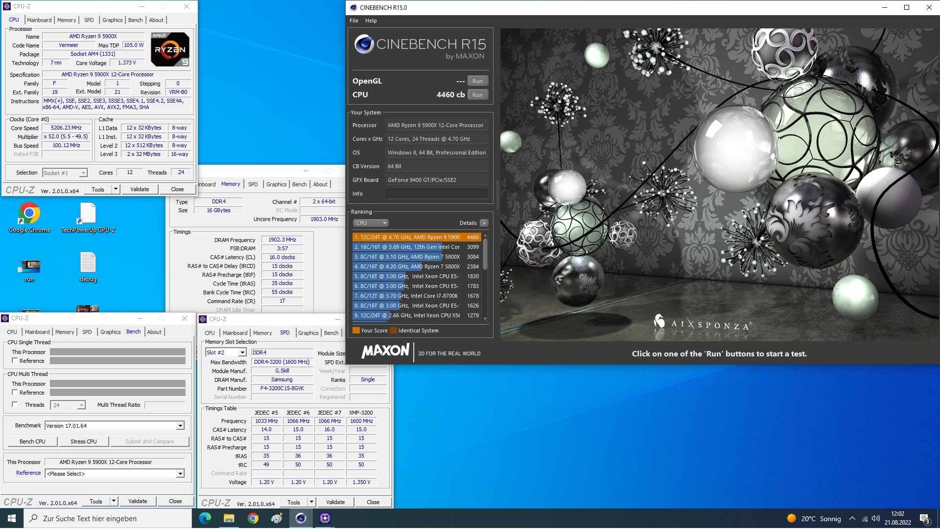The image size is (940, 529).
Task: Switch to CPU-Z via taskbar icon
Action: [325, 519]
